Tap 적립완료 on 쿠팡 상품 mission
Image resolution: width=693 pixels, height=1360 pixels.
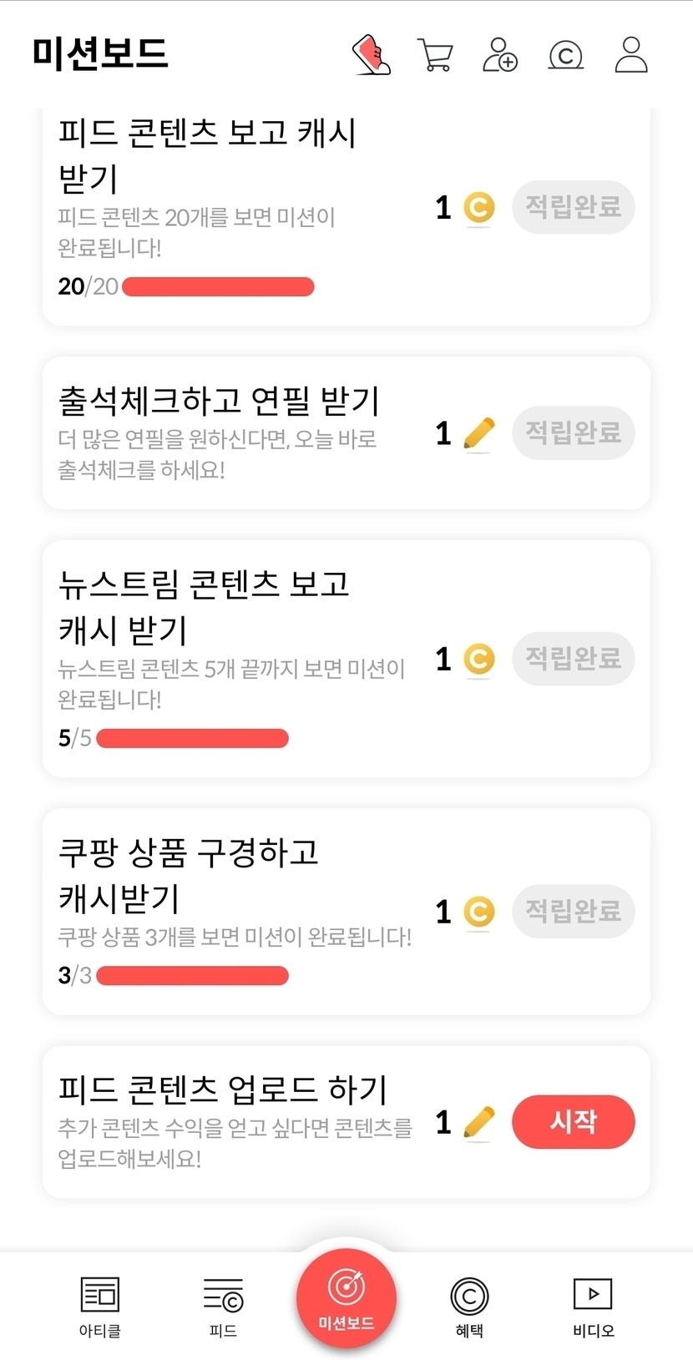[x=573, y=911]
